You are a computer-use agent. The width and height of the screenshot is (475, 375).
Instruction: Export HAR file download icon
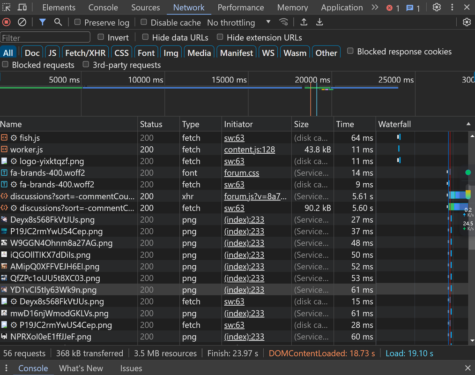click(x=319, y=22)
